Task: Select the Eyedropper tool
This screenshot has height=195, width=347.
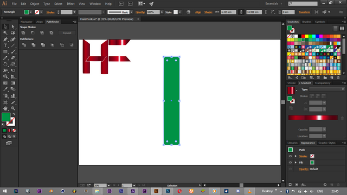Action: [x=5, y=89]
